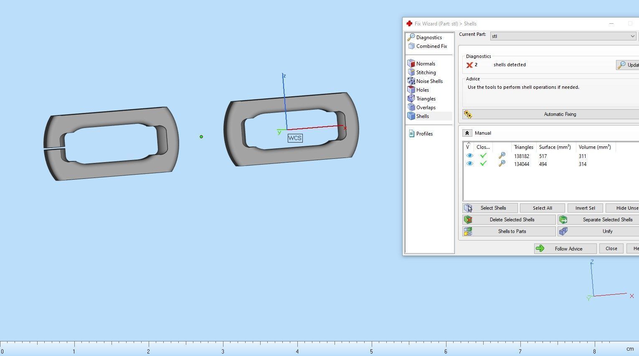Select the 138182 triangles cell
639x356 pixels.
point(522,156)
